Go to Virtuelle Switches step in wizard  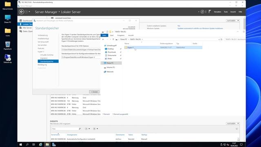tap(47, 55)
